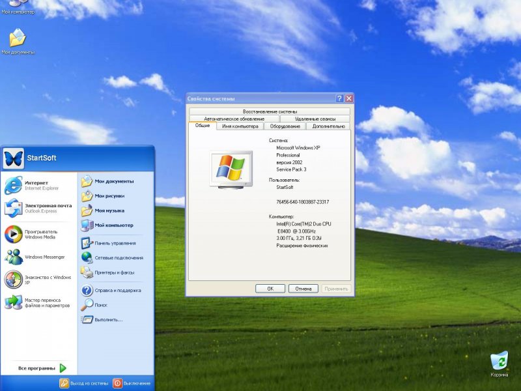
Task: Open the Восстановление системы tab
Action: [270, 111]
